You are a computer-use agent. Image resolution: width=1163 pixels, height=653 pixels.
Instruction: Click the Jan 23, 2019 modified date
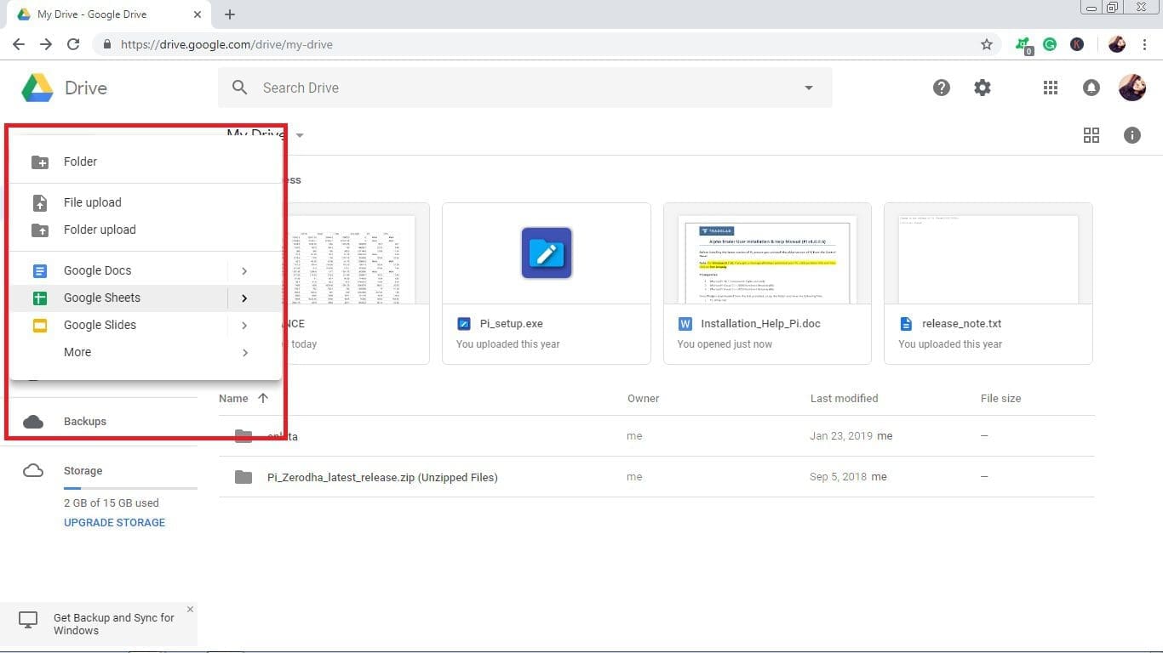(841, 436)
